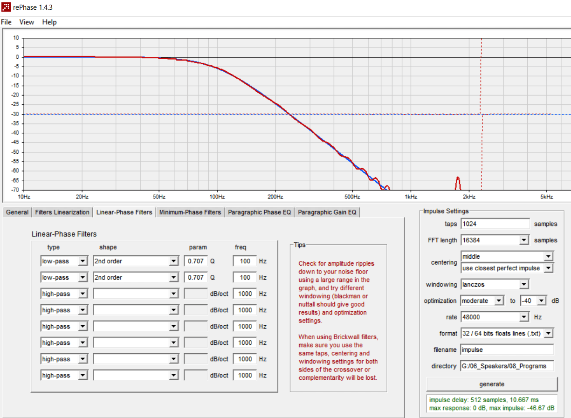Switch to the General tab
Image resolution: width=571 pixels, height=418 pixels.
click(x=17, y=212)
